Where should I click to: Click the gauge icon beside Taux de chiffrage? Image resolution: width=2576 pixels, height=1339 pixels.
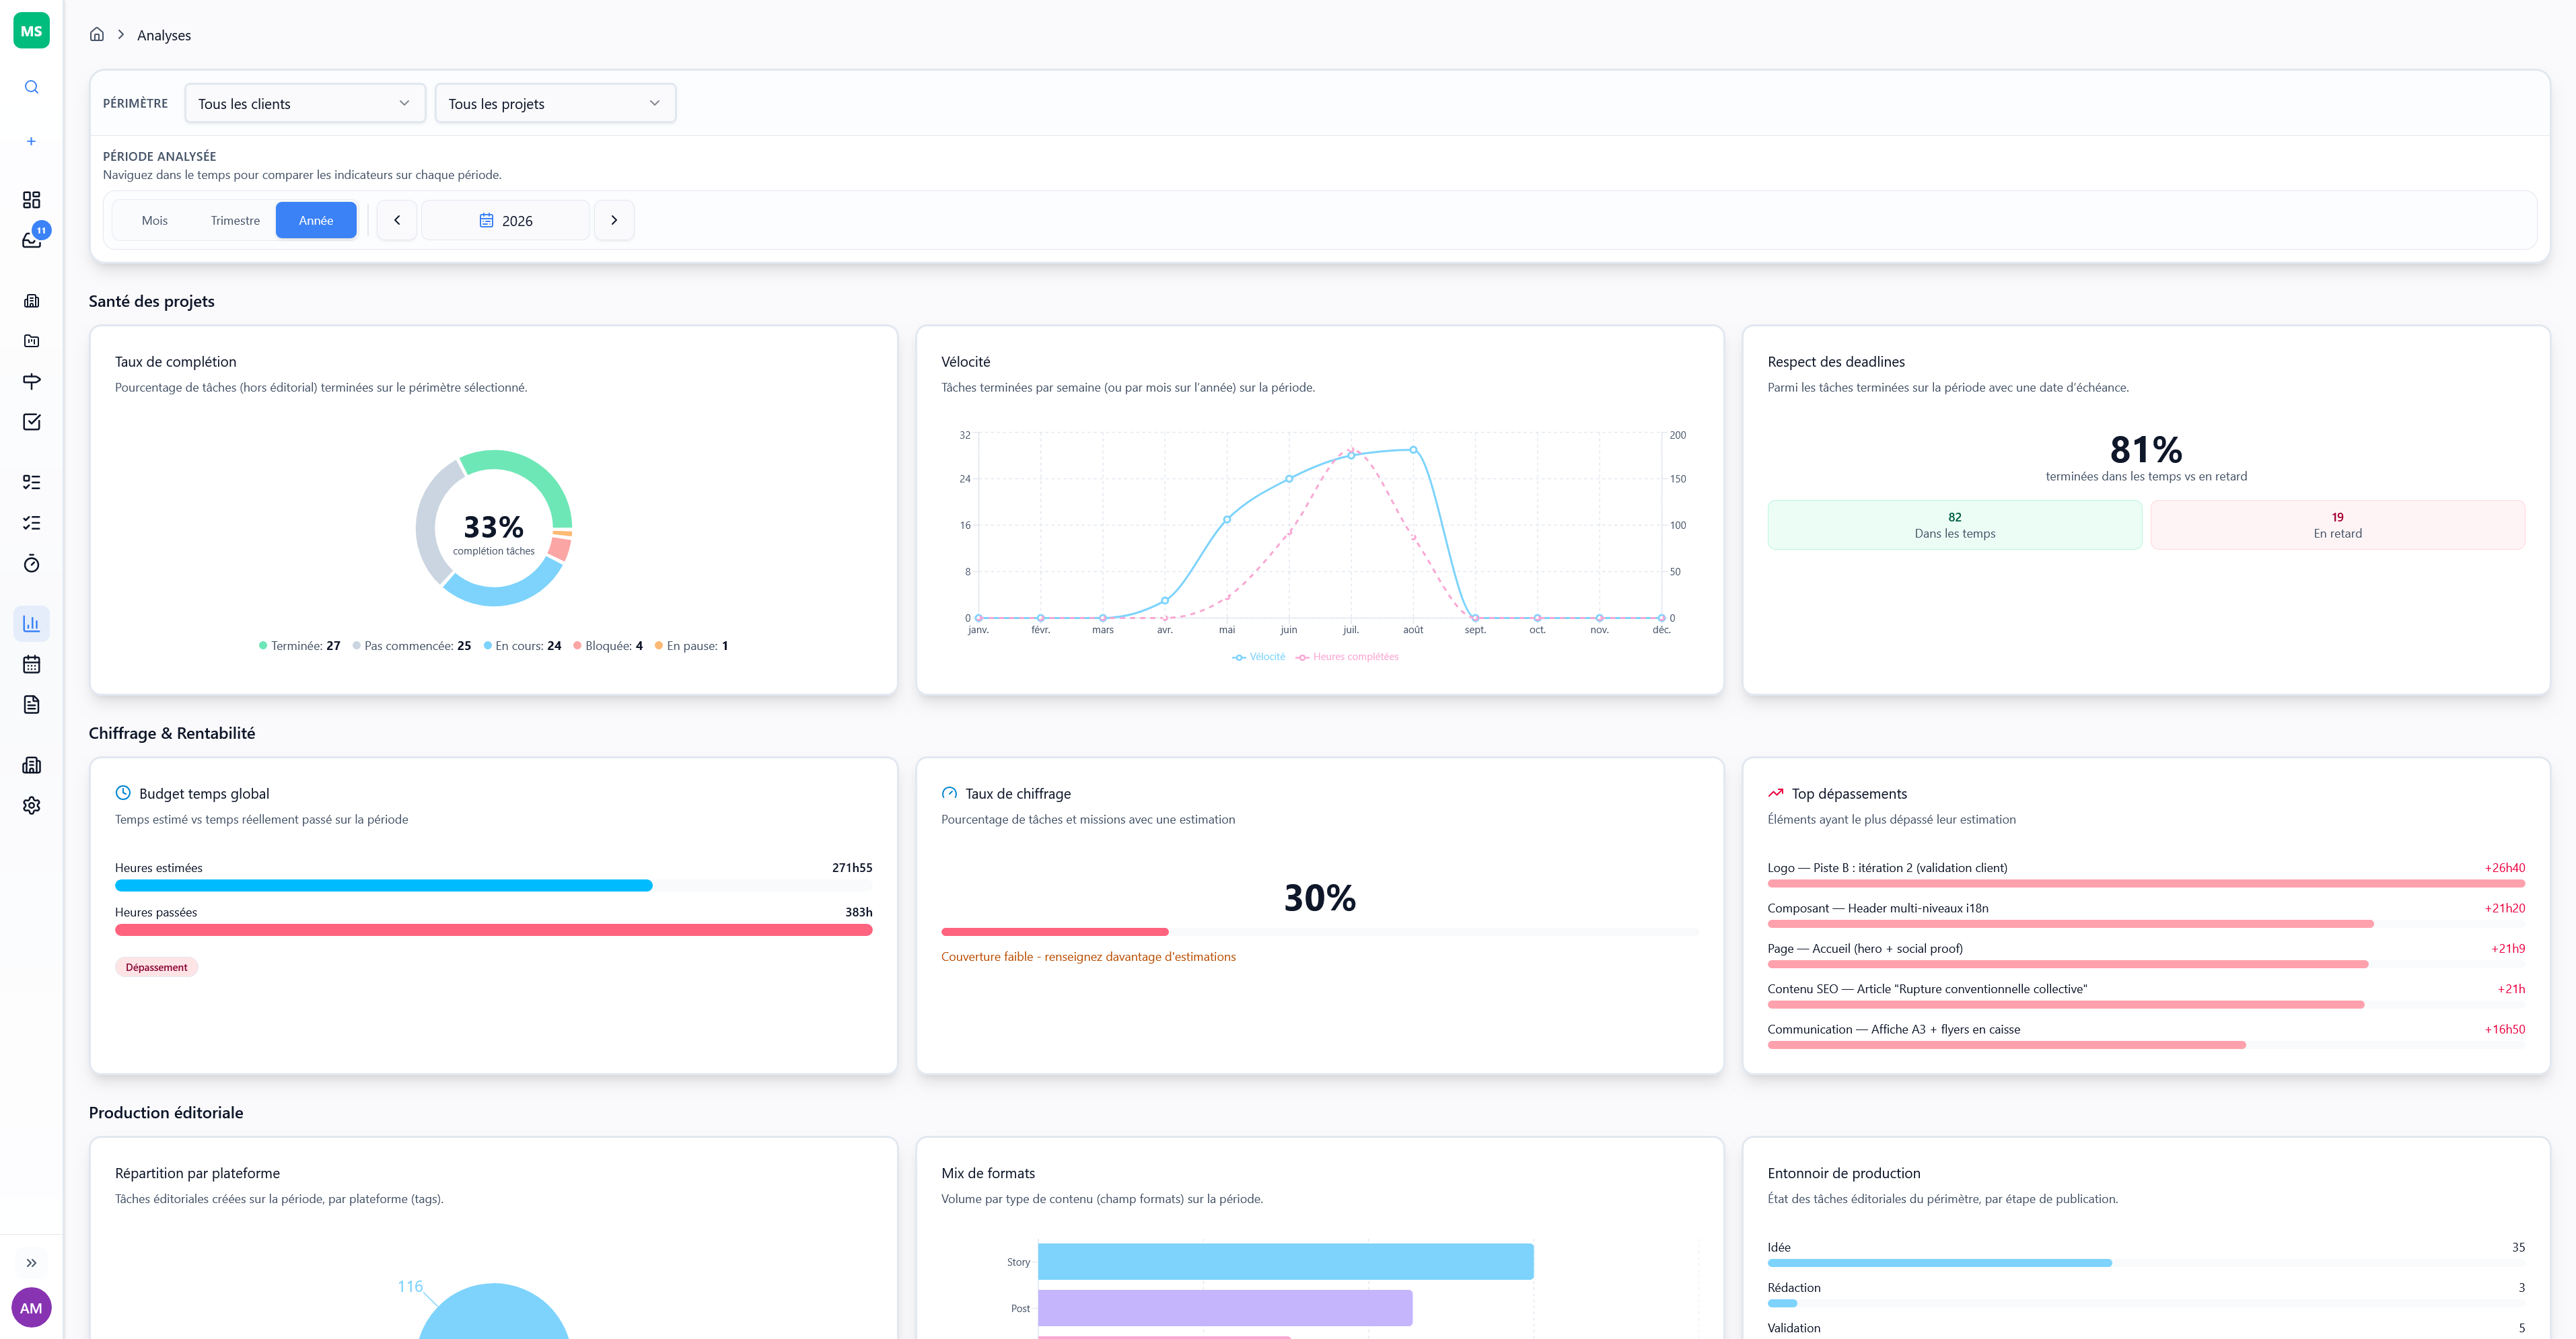click(949, 793)
